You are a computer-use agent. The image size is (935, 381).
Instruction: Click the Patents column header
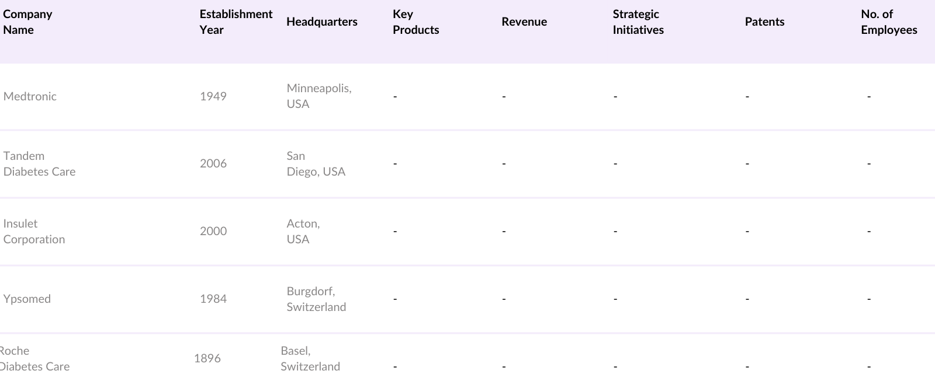[x=764, y=22]
